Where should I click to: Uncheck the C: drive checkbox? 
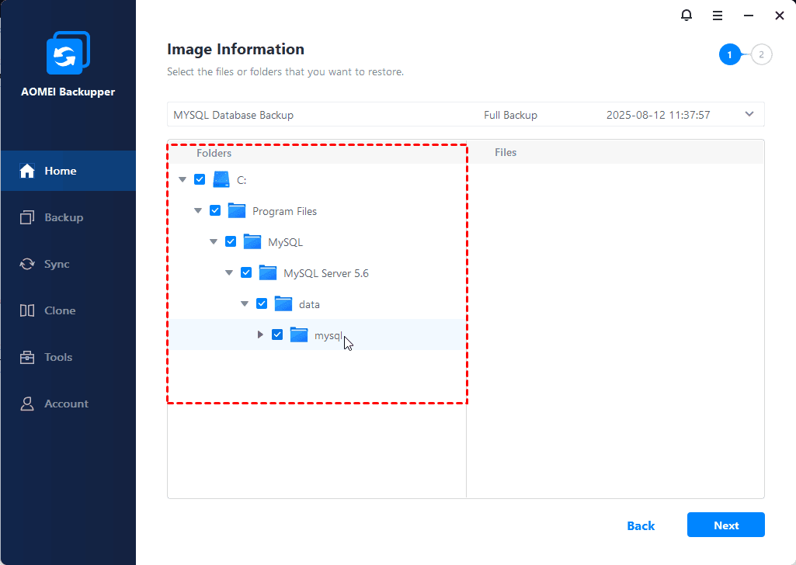[200, 179]
